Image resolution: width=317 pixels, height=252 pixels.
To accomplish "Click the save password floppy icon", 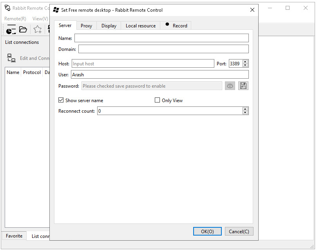I will (243, 86).
